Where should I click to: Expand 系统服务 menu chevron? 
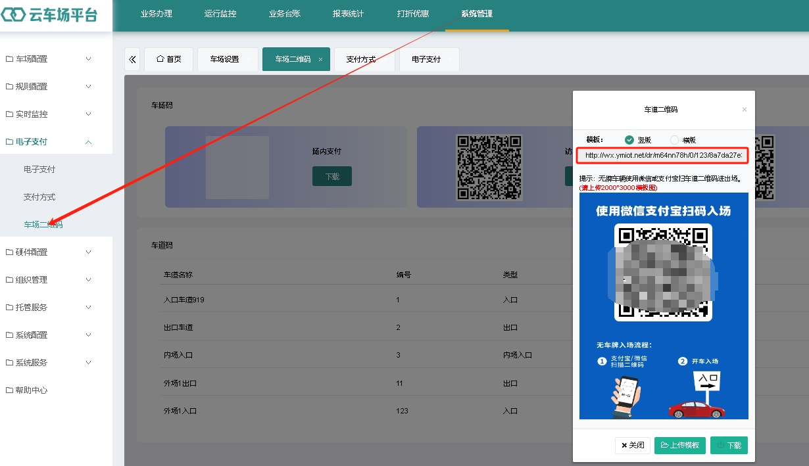point(89,363)
